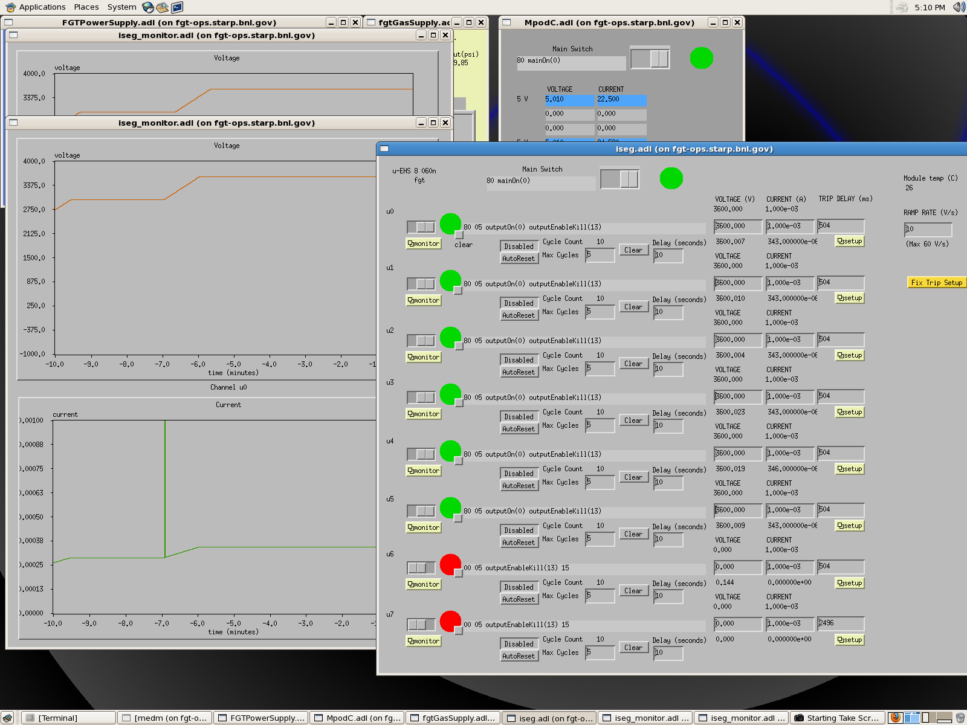The height and width of the screenshot is (725, 967).
Task: Launch the web browser from top panel
Action: pos(148,7)
